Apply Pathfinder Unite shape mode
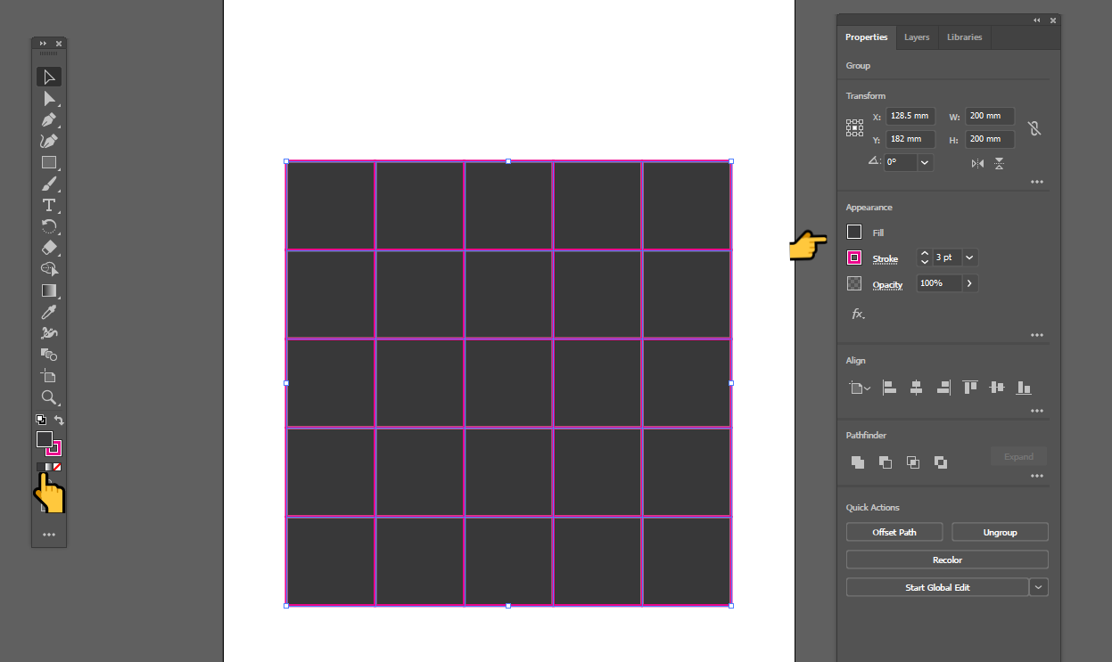Image resolution: width=1112 pixels, height=662 pixels. [857, 462]
